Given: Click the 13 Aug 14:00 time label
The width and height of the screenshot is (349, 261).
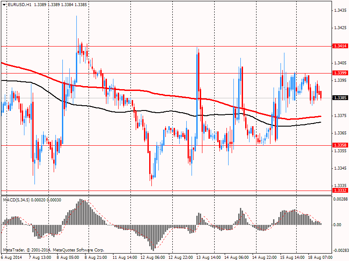Looking at the screenshot, I should (x=209, y=258).
